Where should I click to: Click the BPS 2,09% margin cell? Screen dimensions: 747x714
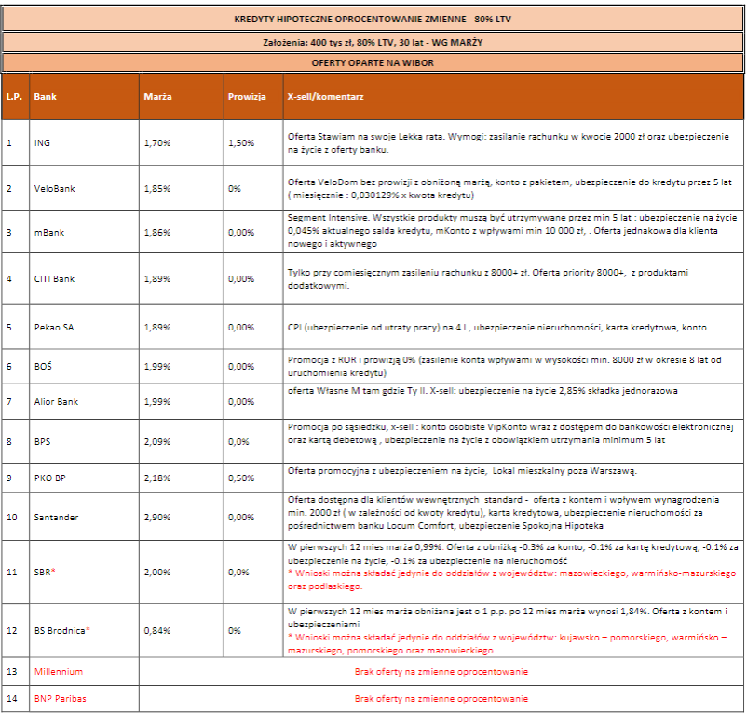tap(157, 441)
